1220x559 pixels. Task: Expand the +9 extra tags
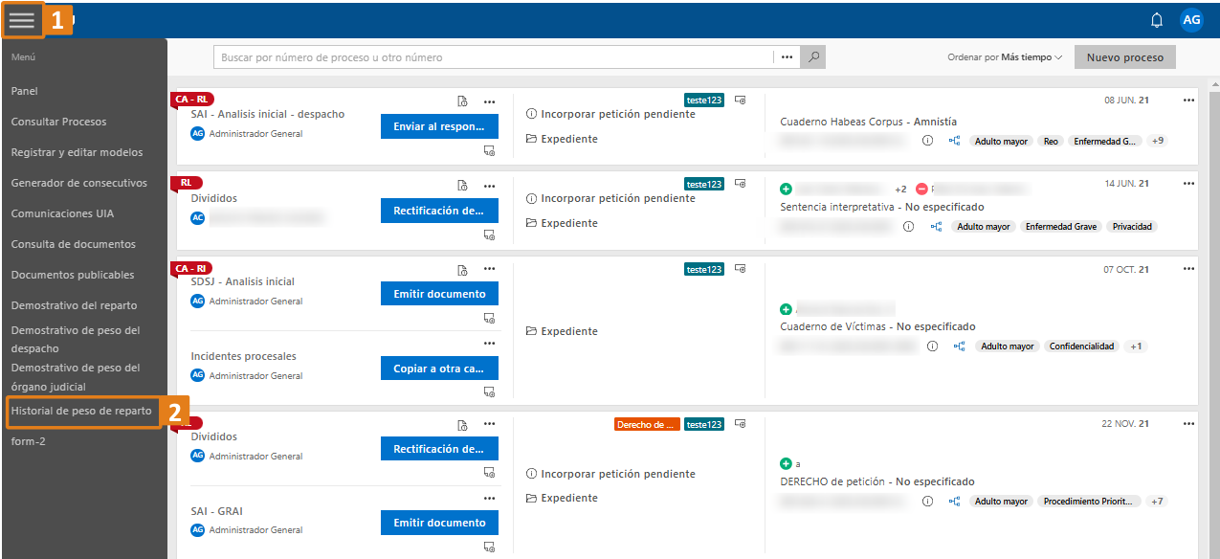pos(1158,141)
